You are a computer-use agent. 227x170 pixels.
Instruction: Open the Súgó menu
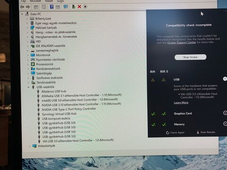(60, 1)
